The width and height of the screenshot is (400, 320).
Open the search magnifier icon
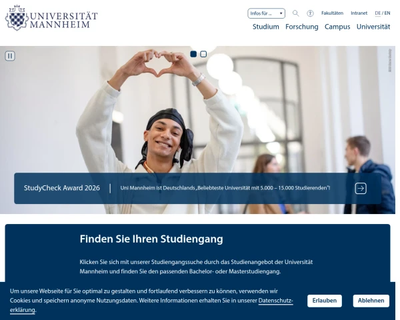click(295, 13)
